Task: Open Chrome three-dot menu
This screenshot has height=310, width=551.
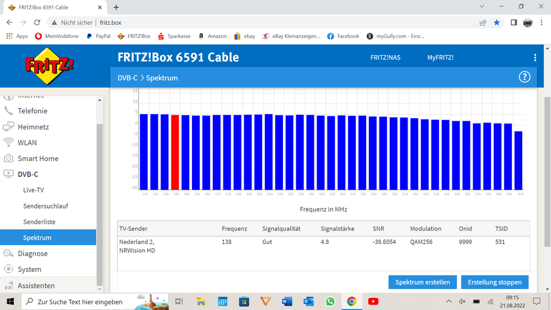Action: pyautogui.click(x=542, y=23)
